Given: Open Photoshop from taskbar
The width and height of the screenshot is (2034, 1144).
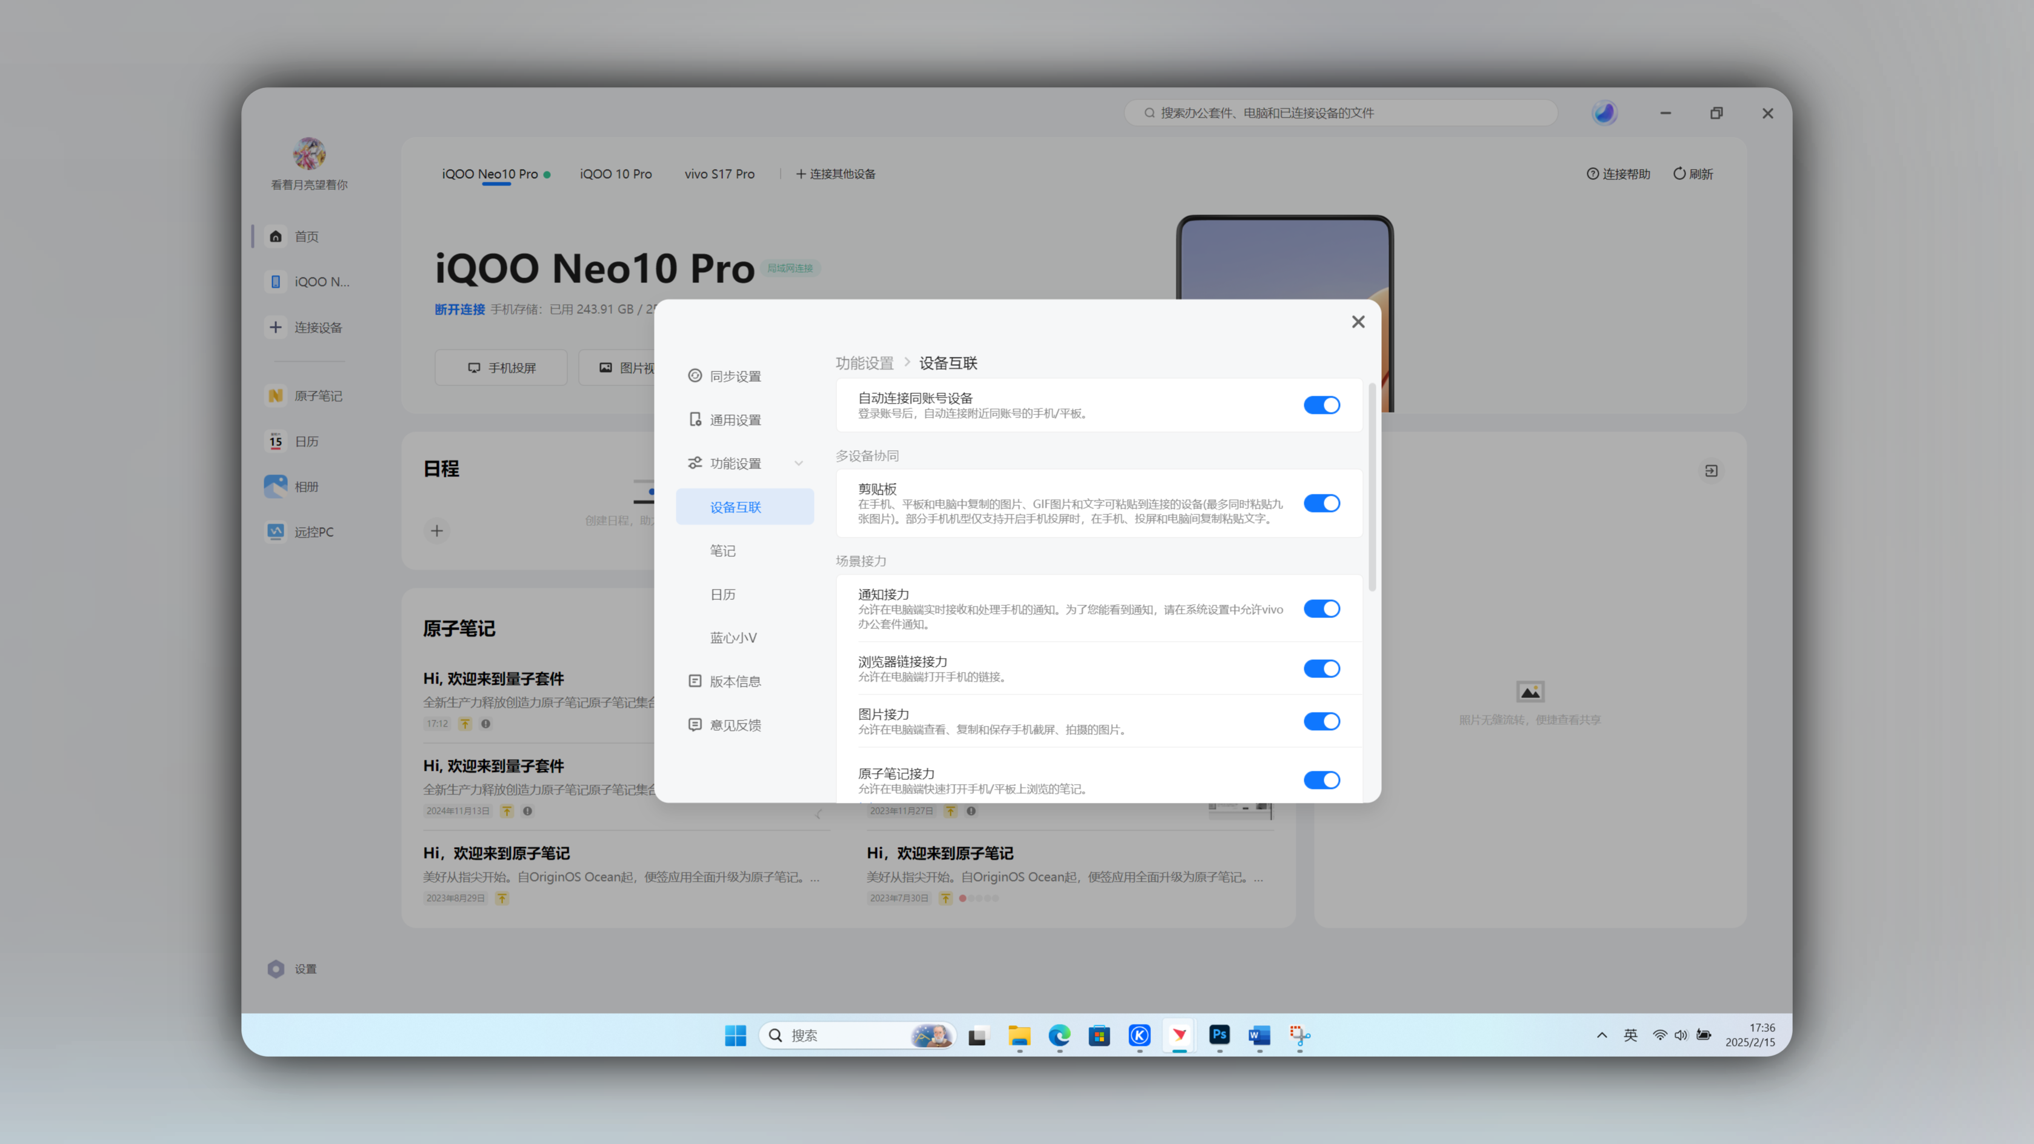Looking at the screenshot, I should pos(1219,1035).
